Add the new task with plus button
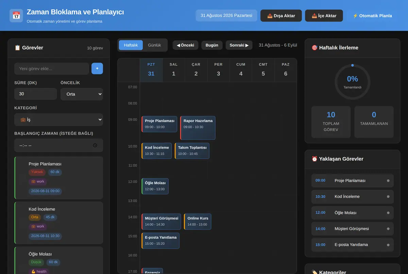Screen dimensions: 408x274 97,68
